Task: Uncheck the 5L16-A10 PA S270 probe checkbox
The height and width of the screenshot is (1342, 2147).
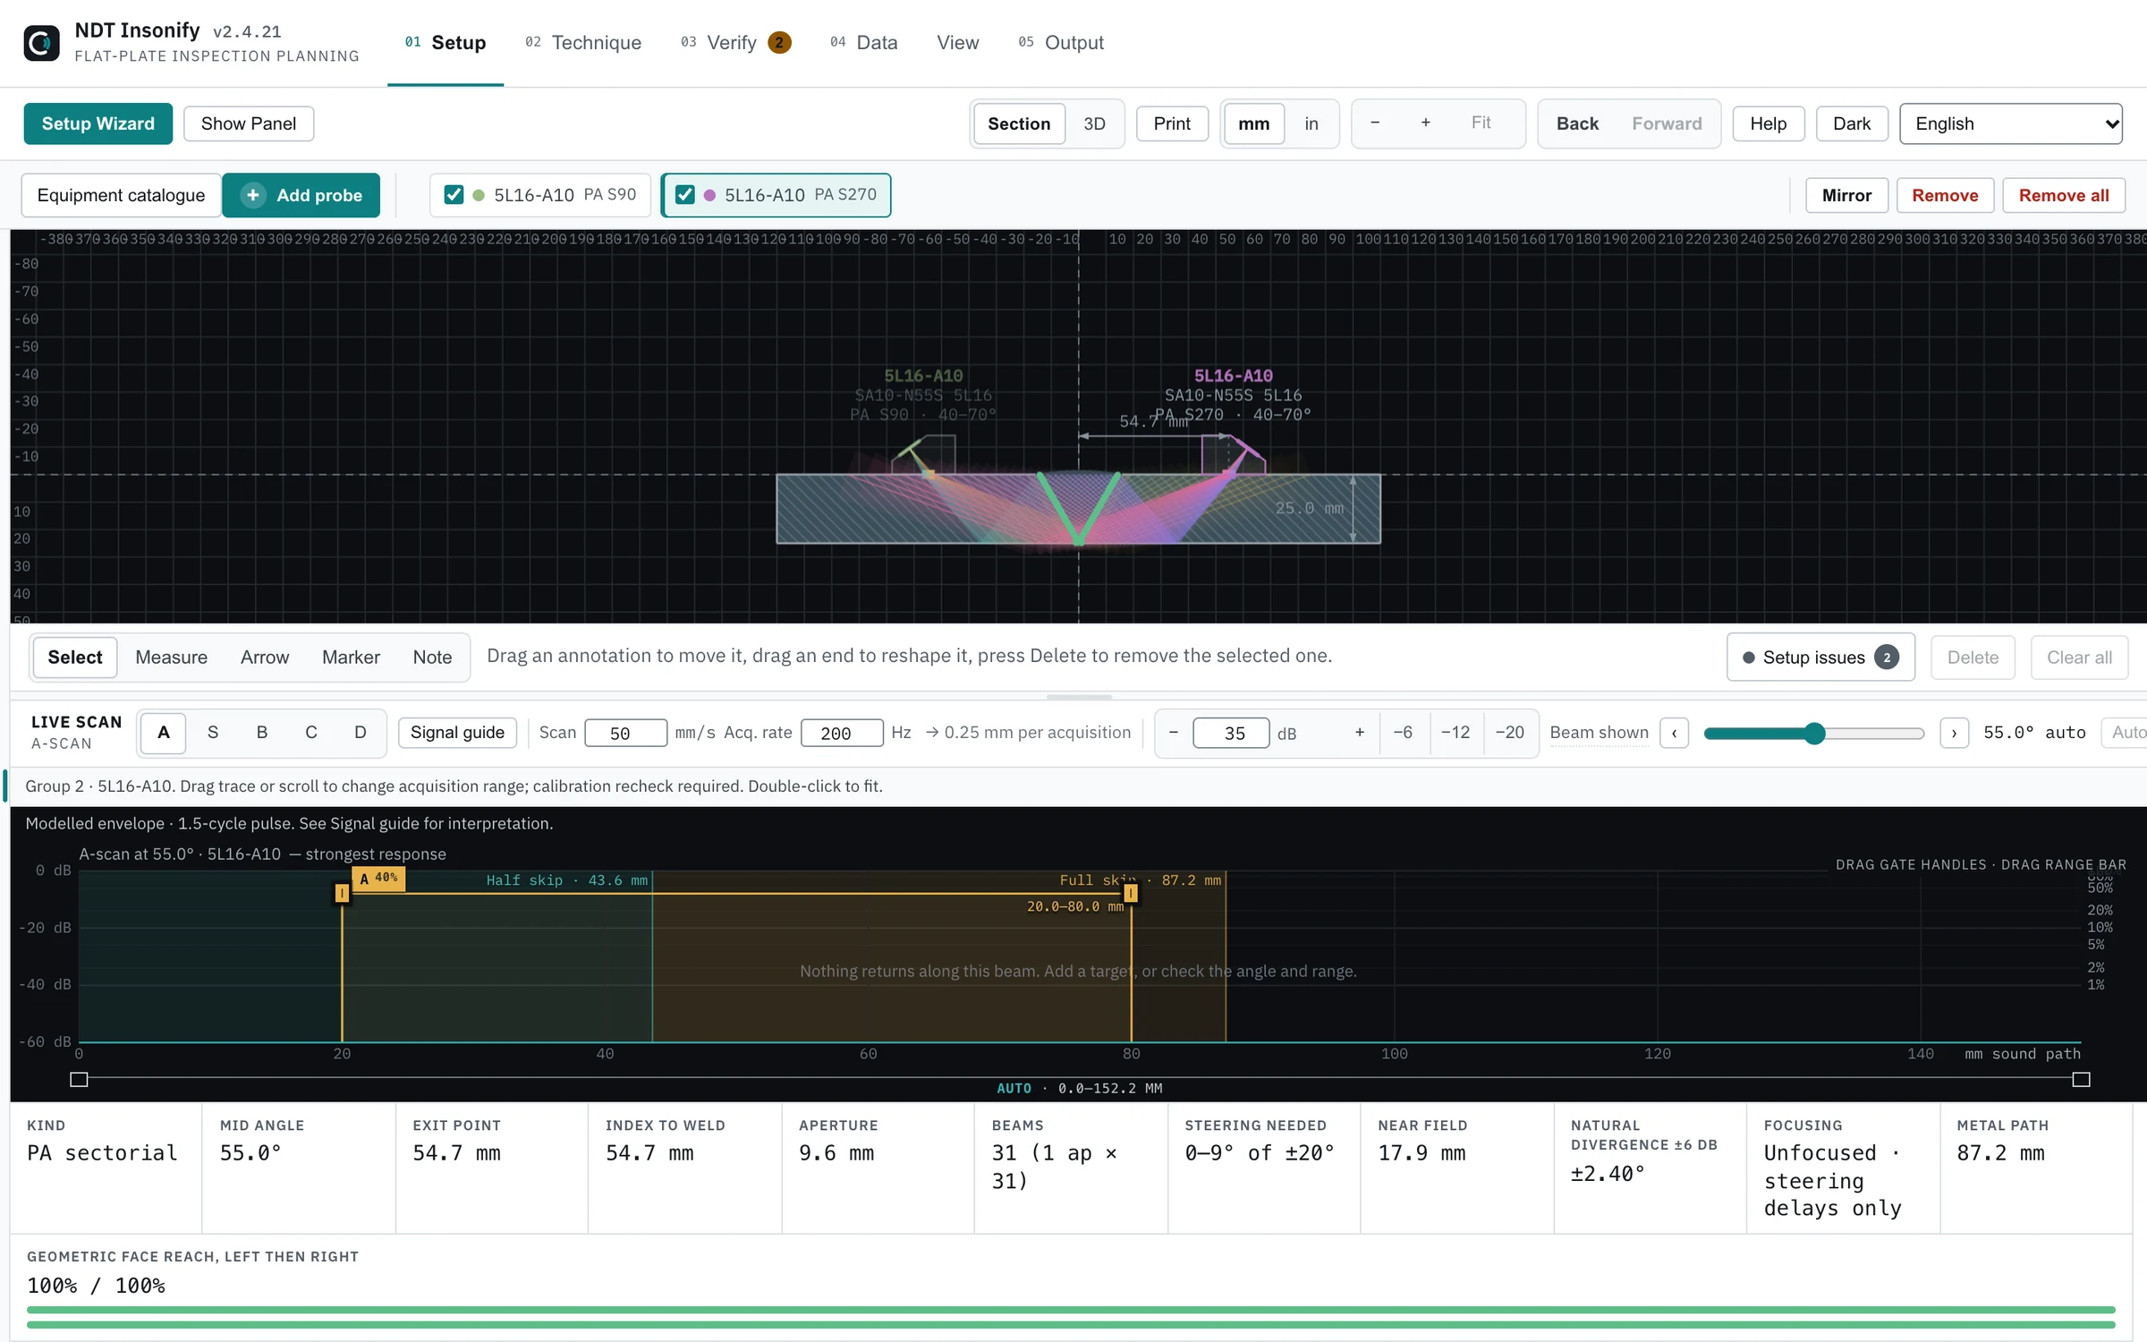Action: click(685, 195)
